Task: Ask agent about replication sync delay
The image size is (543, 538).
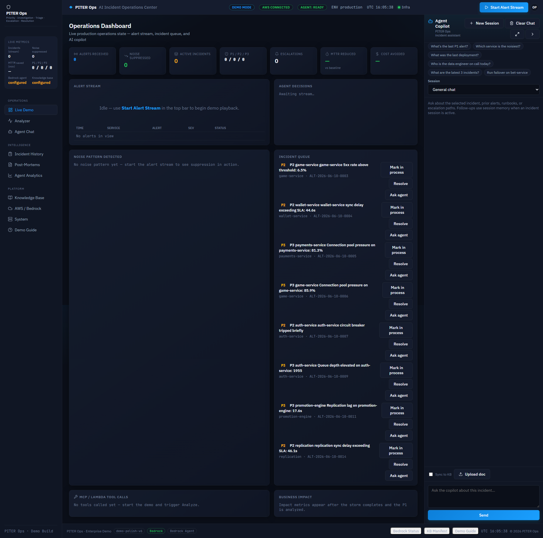Action: 399,476
